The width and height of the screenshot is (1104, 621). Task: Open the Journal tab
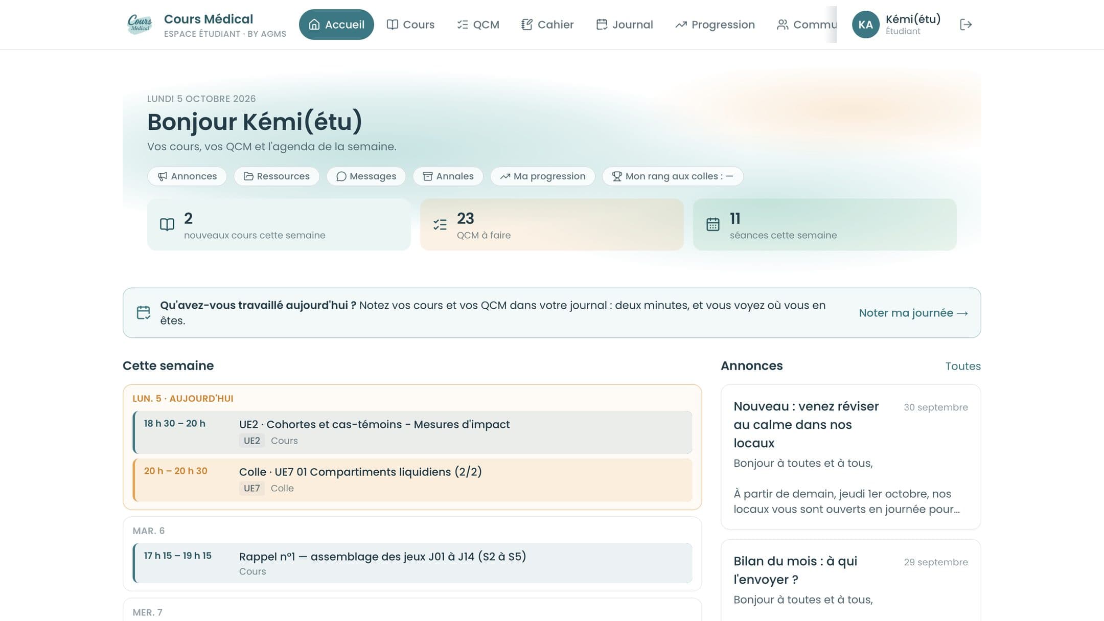coord(625,25)
